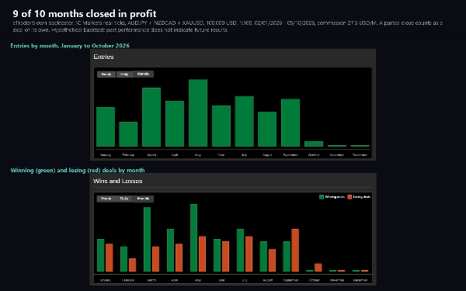Screen dimensions: 466x291
Task: Click May orange losing deals bar
Action: coord(202,254)
